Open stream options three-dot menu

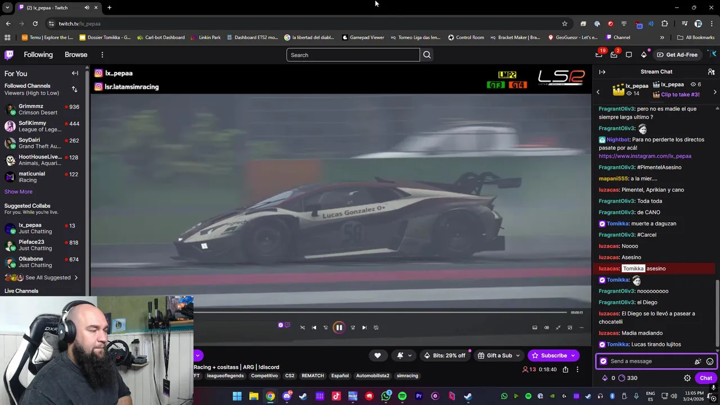[x=577, y=370]
